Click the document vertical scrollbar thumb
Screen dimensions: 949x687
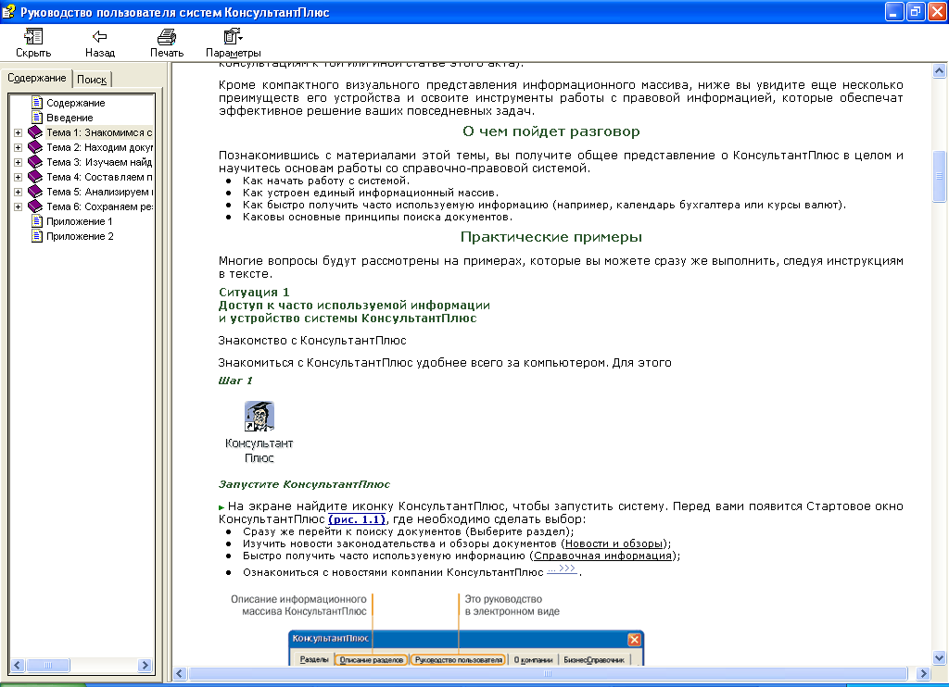click(940, 176)
